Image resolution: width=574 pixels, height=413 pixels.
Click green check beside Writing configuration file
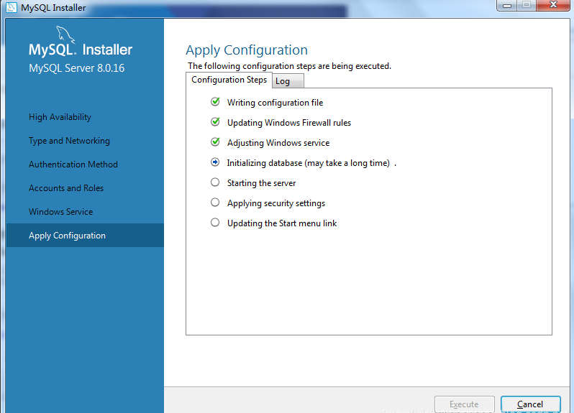[x=215, y=101]
